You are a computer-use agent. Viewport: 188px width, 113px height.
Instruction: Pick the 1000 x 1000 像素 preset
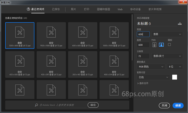click(114, 35)
